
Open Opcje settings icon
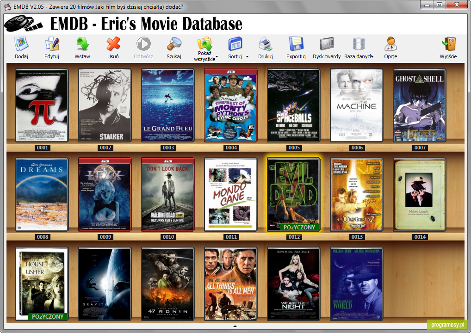(390, 44)
